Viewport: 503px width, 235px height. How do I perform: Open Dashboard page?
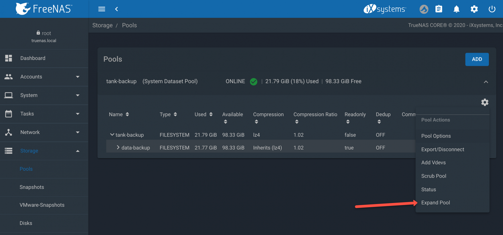tap(33, 58)
